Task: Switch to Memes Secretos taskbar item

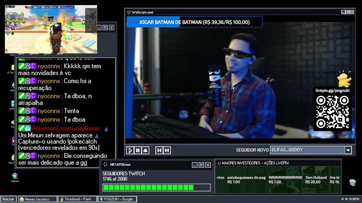Action: 38,199
